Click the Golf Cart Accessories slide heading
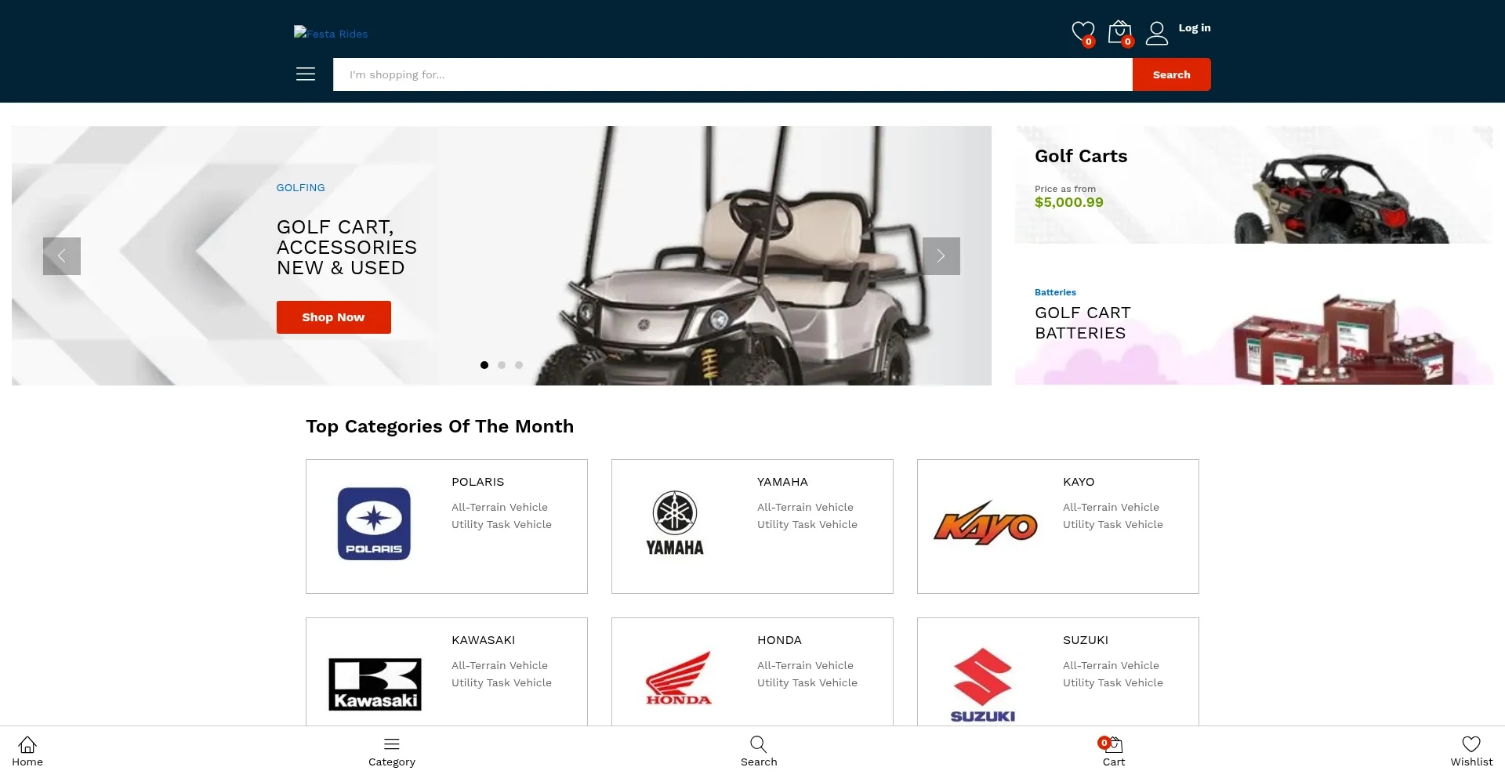The height and width of the screenshot is (778, 1505). (x=346, y=248)
